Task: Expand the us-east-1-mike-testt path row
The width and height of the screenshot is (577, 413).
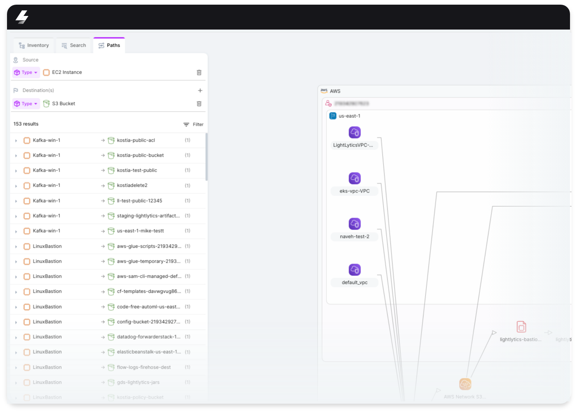Action: (x=16, y=231)
